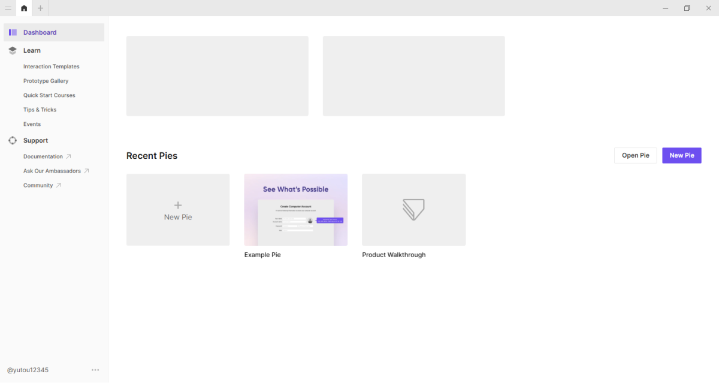This screenshot has width=719, height=383.
Task: Go to Prototype Gallery
Action: [x=46, y=81]
